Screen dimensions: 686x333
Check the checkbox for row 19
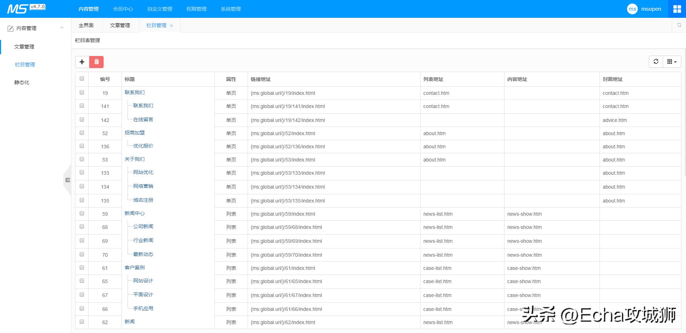[82, 93]
